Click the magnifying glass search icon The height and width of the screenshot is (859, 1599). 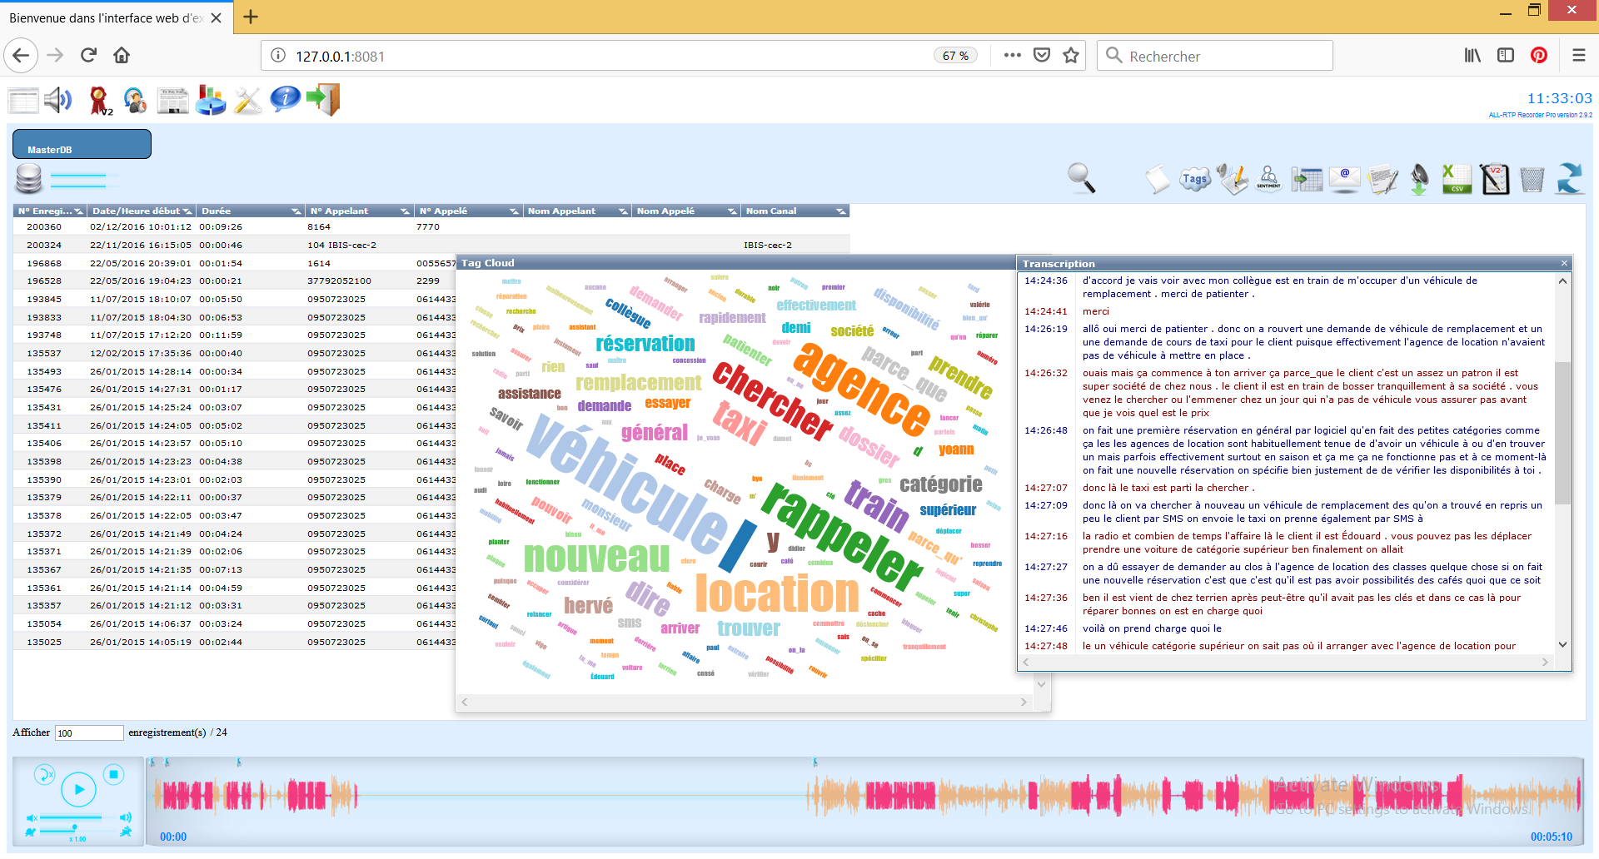pos(1082,178)
